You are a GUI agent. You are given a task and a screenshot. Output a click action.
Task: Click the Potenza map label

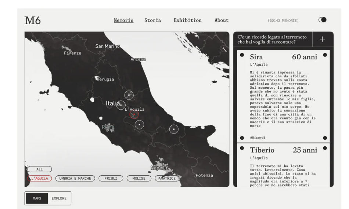pyautogui.click(x=204, y=175)
